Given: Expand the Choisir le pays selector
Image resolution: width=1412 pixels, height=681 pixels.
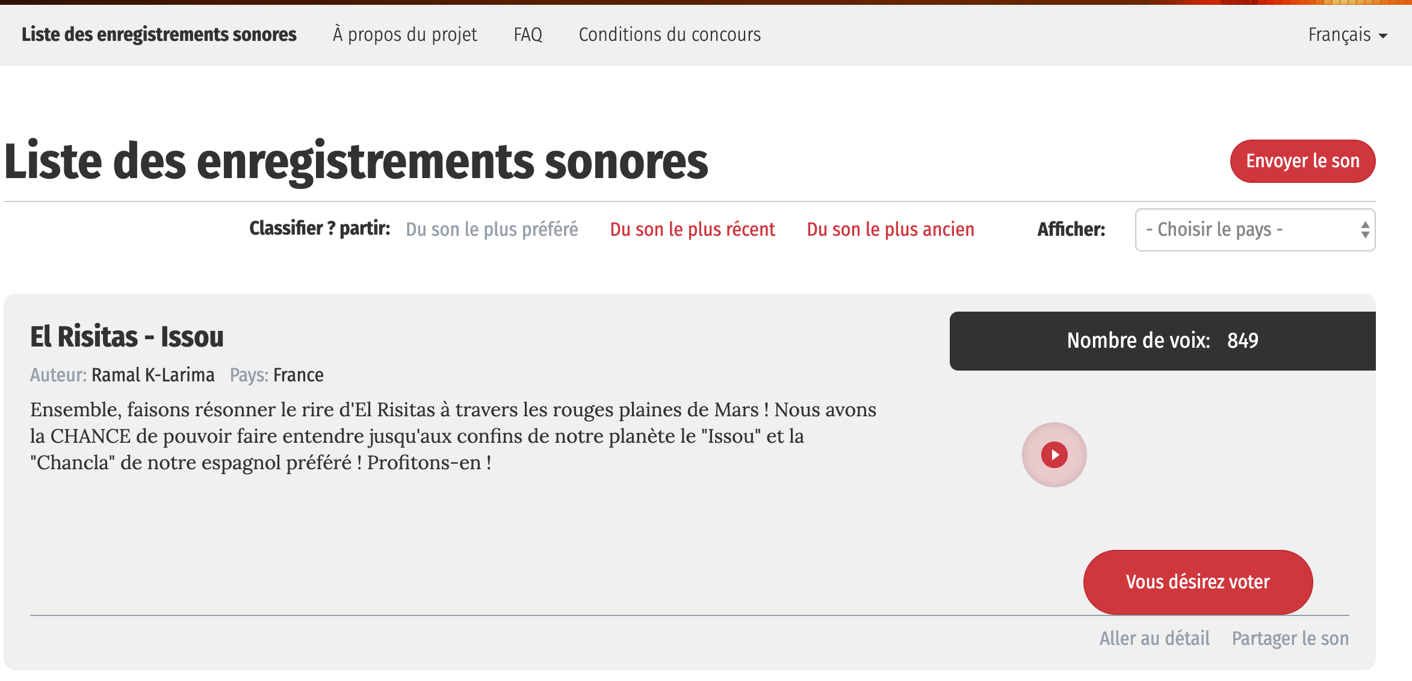Looking at the screenshot, I should (x=1255, y=230).
